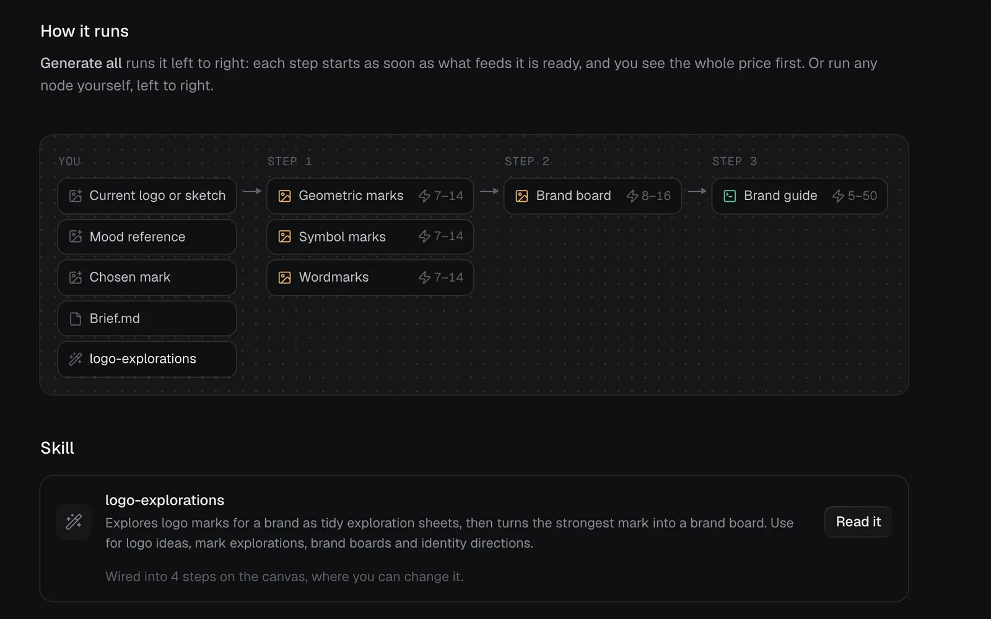Image resolution: width=991 pixels, height=619 pixels.
Task: Open the Read it button
Action: click(x=858, y=522)
